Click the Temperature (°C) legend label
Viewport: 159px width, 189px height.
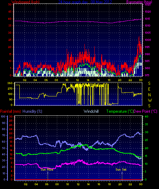coord(120,111)
